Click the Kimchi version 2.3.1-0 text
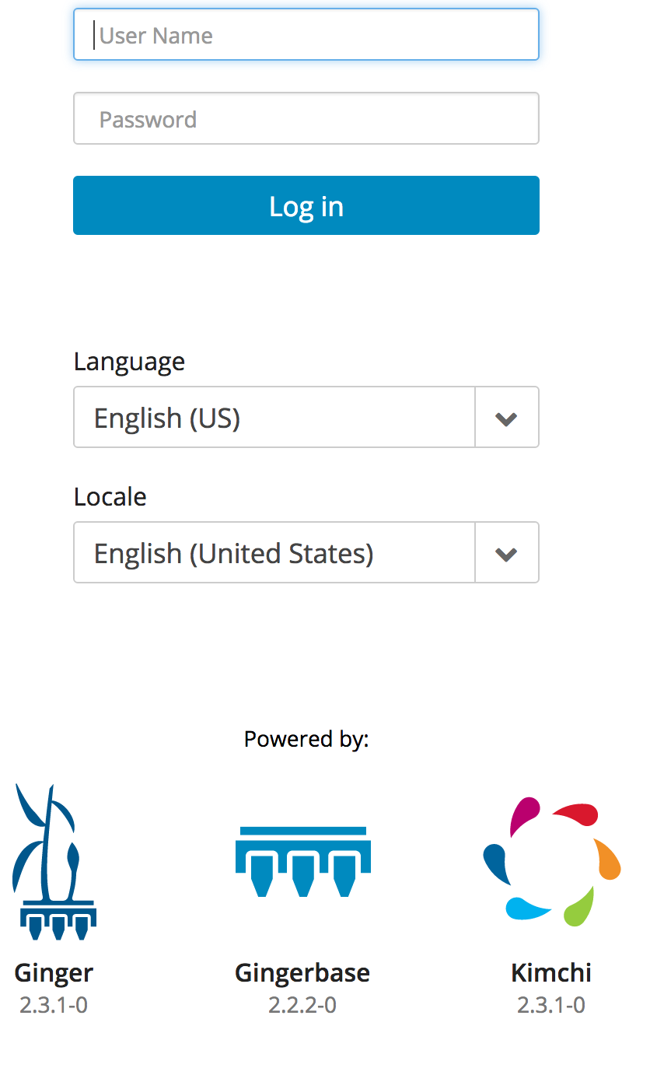This screenshot has width=650, height=1089. point(551,1005)
